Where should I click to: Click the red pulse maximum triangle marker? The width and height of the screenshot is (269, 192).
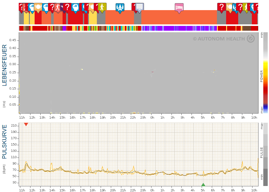[x=26, y=124]
